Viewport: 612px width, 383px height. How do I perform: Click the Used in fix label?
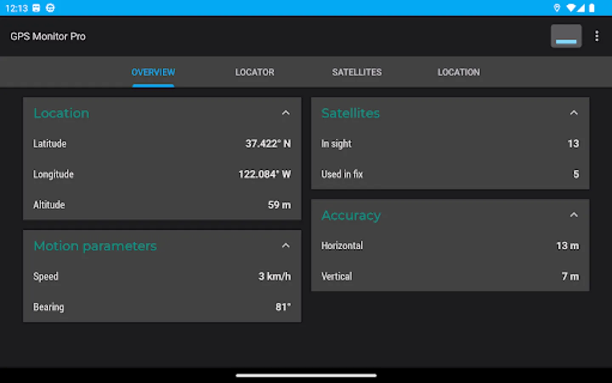pyautogui.click(x=342, y=174)
